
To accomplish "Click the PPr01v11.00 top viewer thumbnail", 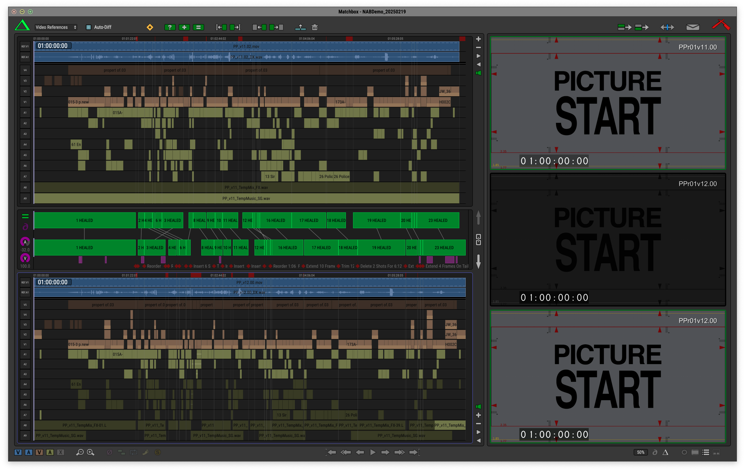I will [x=608, y=103].
